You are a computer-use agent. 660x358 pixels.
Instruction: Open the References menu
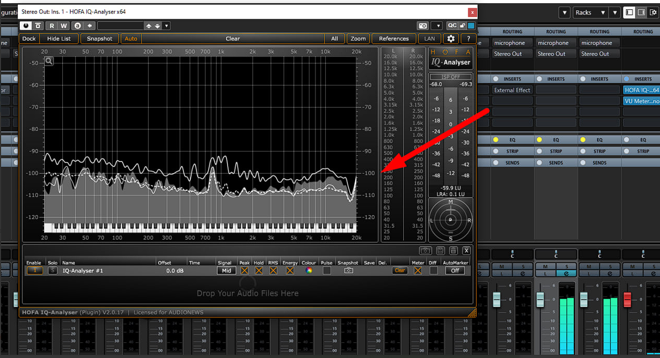point(394,38)
